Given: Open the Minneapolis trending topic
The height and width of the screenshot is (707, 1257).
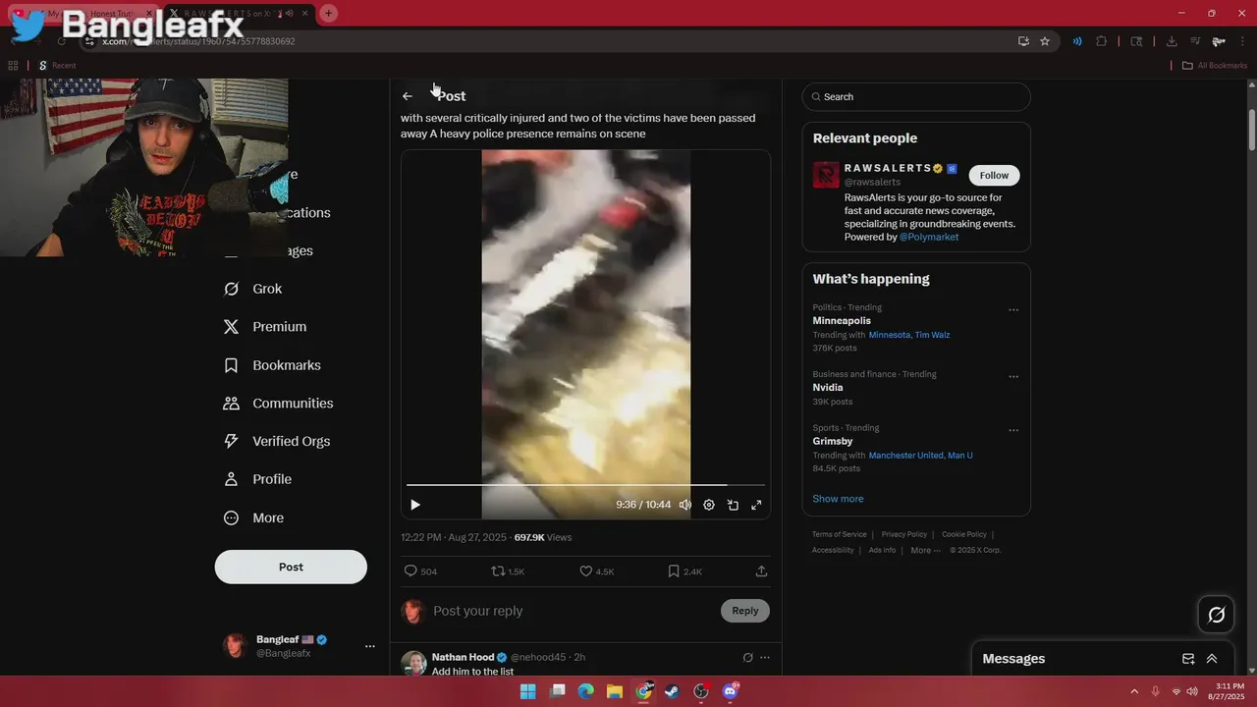Looking at the screenshot, I should pos(842,321).
